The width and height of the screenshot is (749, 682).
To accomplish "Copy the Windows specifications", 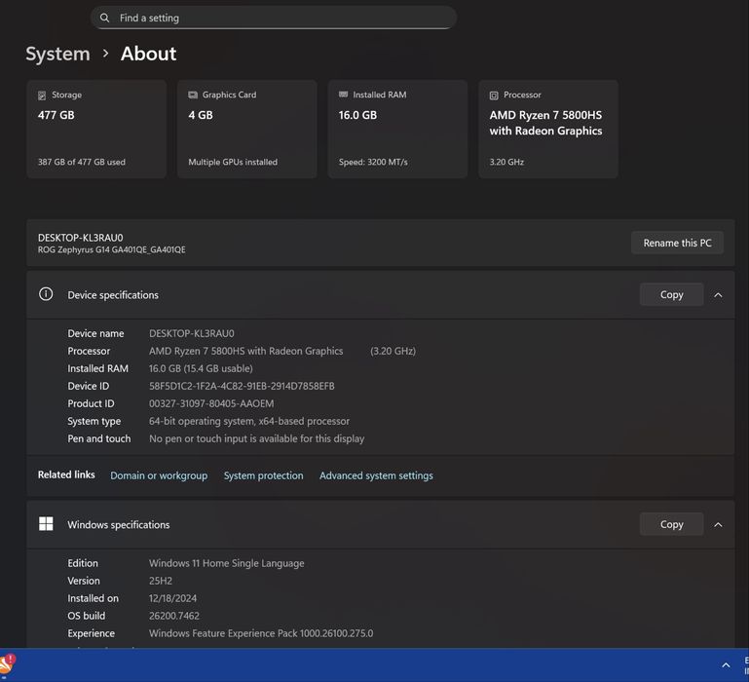I will pos(671,524).
